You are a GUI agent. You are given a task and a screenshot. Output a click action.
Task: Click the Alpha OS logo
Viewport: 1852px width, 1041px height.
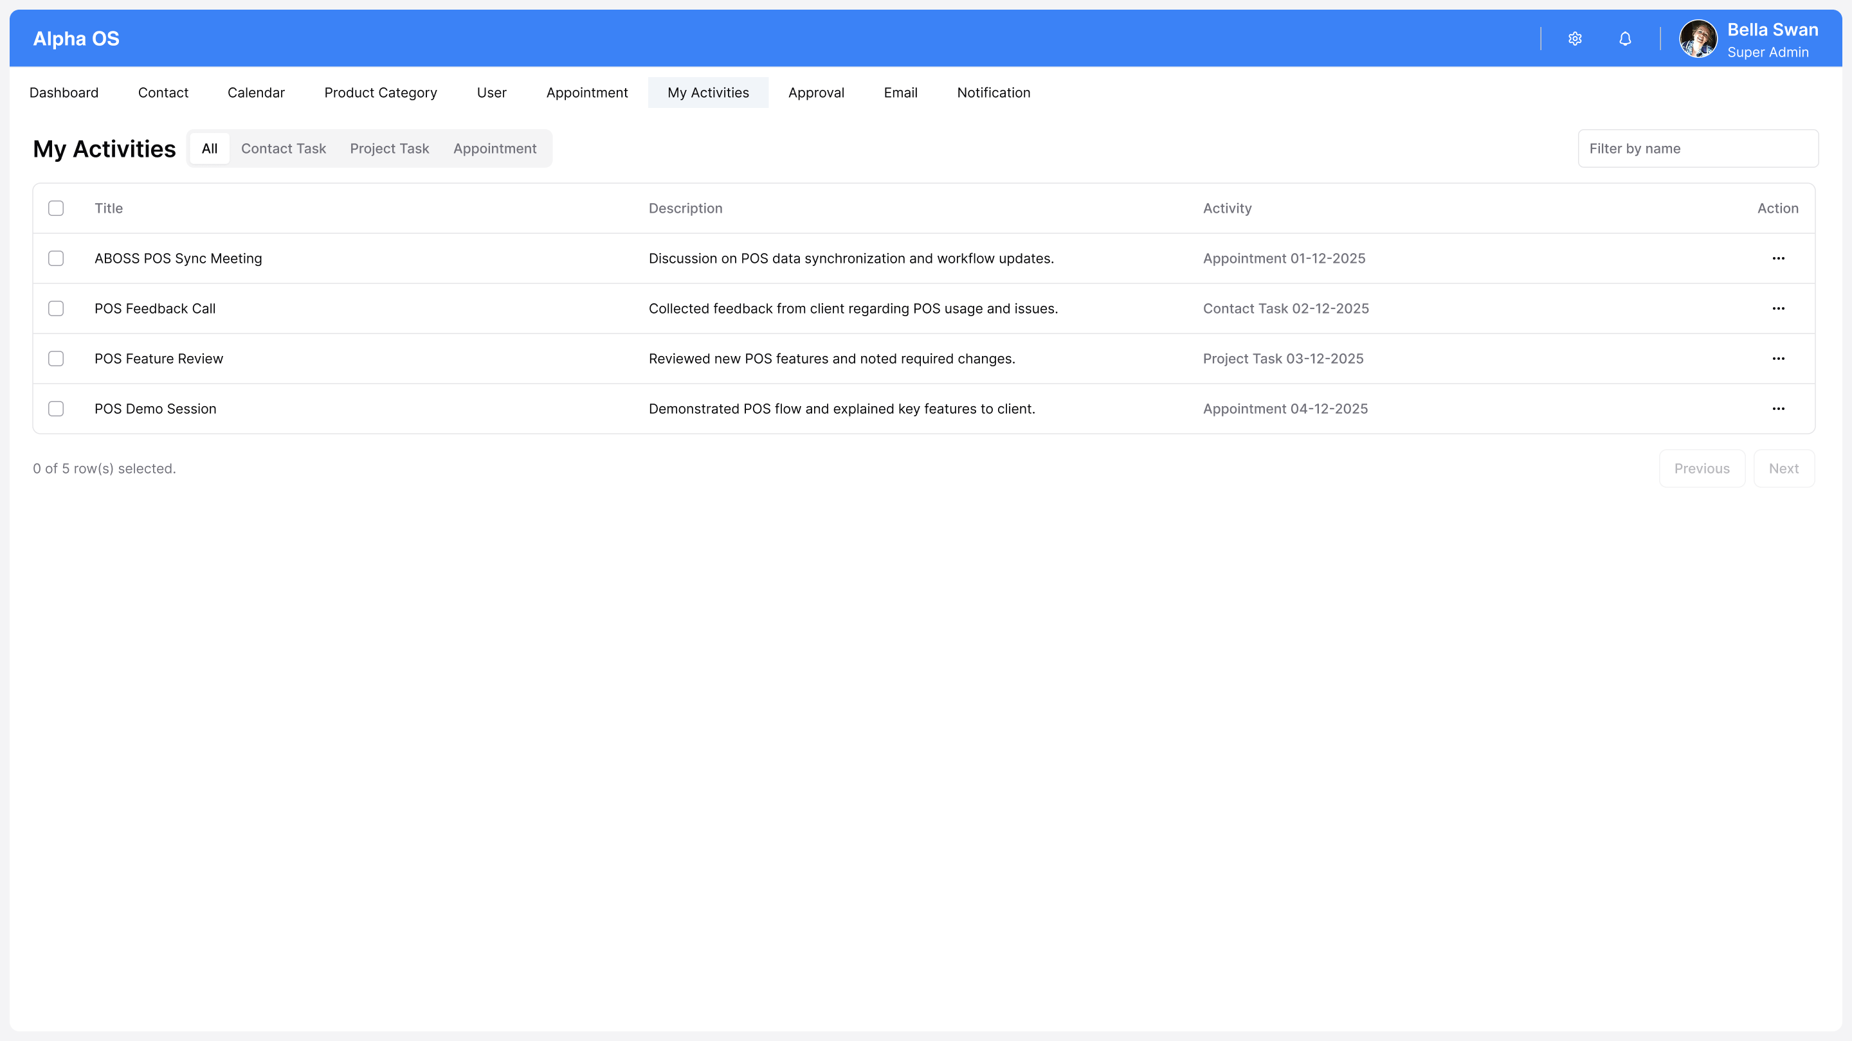click(77, 39)
